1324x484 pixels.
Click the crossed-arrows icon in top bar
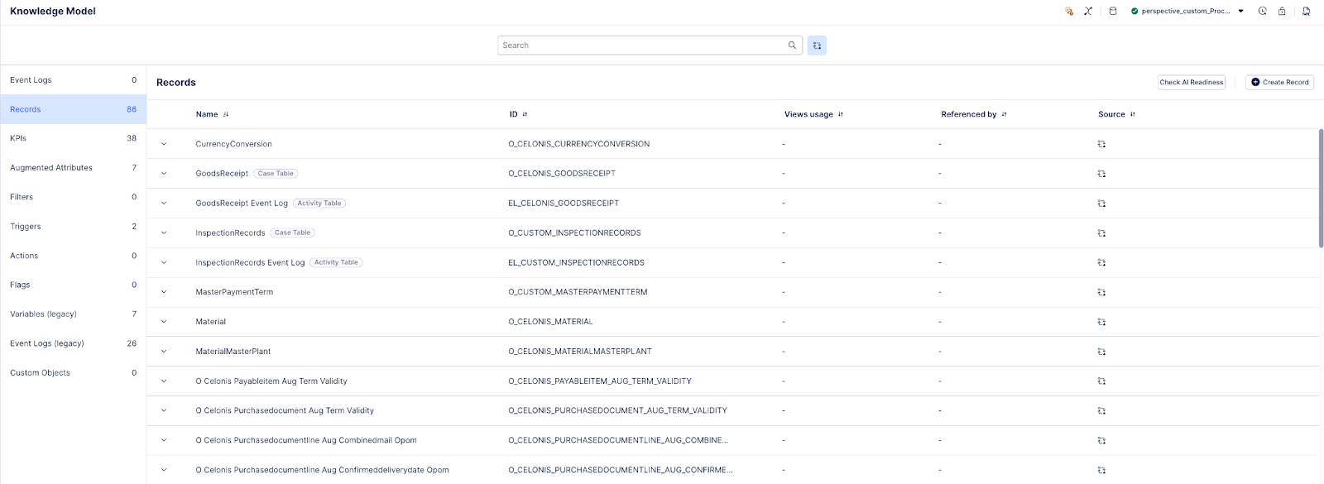[1088, 12]
